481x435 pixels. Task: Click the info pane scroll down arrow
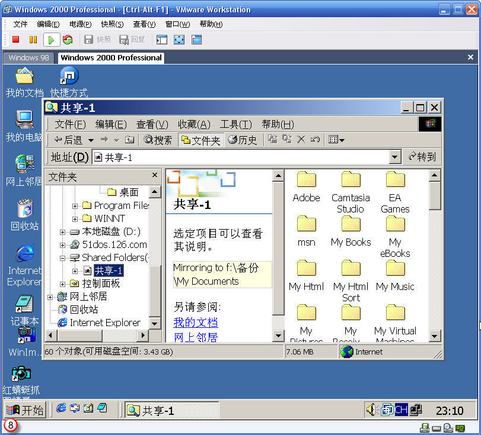click(278, 336)
